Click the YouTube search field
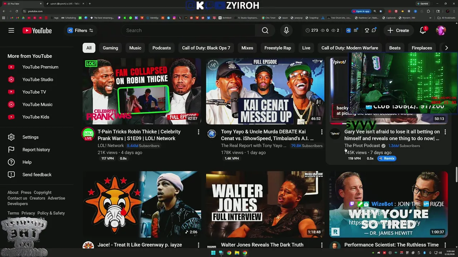The image size is (458, 257). [188, 30]
